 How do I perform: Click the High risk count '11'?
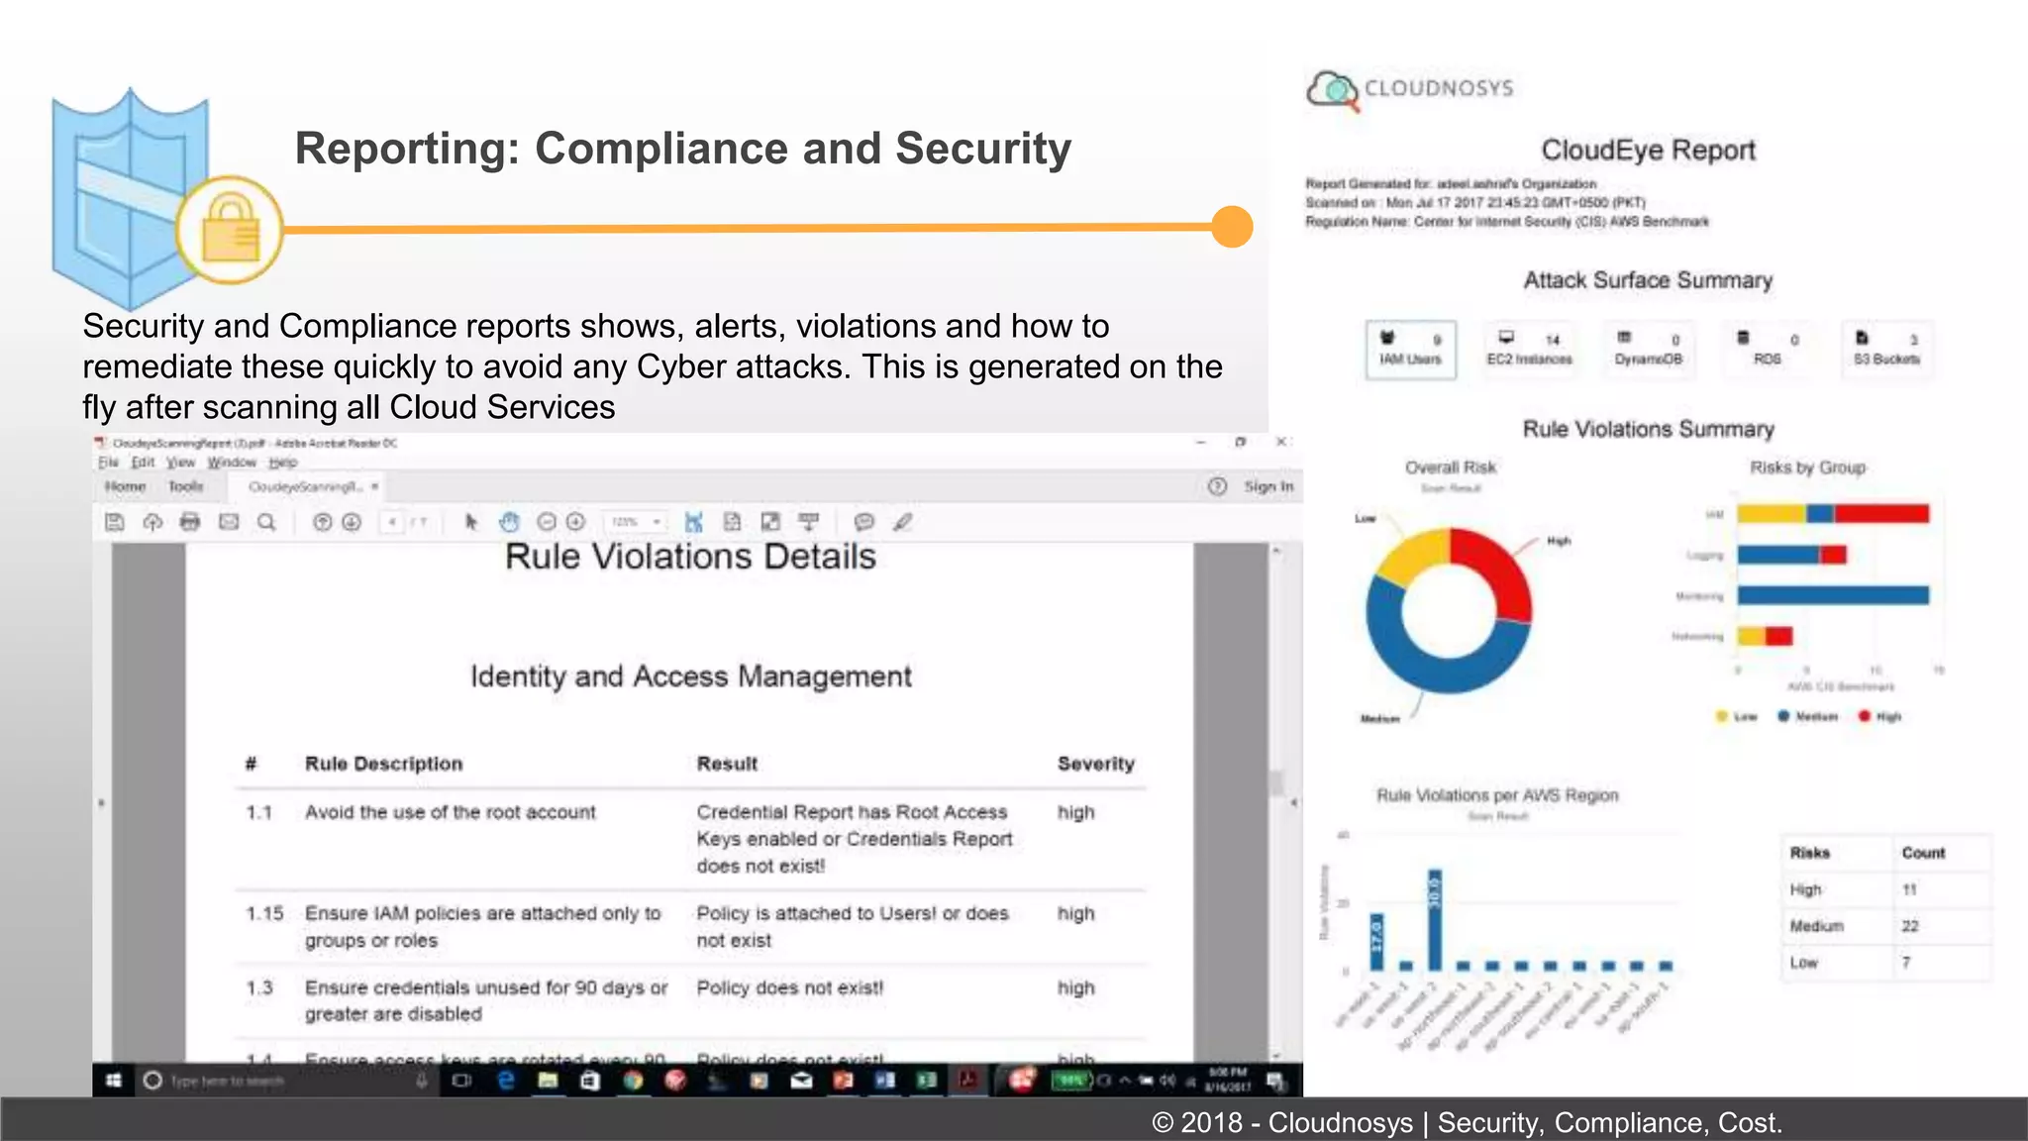(x=1909, y=889)
